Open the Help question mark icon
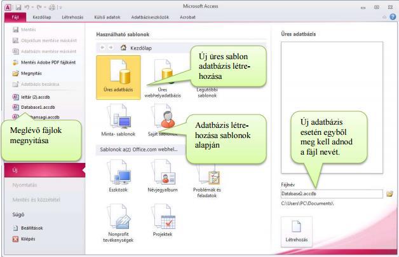The image size is (399, 257). point(393,17)
